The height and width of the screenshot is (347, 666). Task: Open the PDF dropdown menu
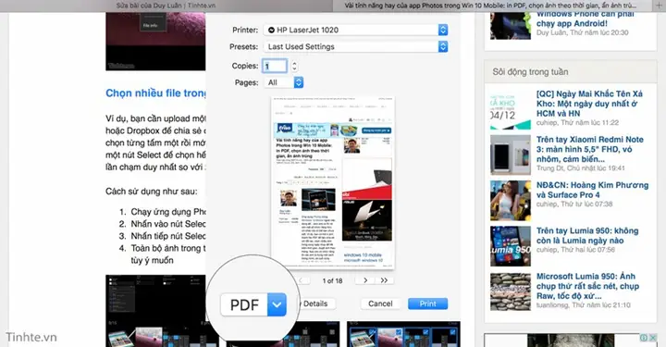click(x=253, y=304)
